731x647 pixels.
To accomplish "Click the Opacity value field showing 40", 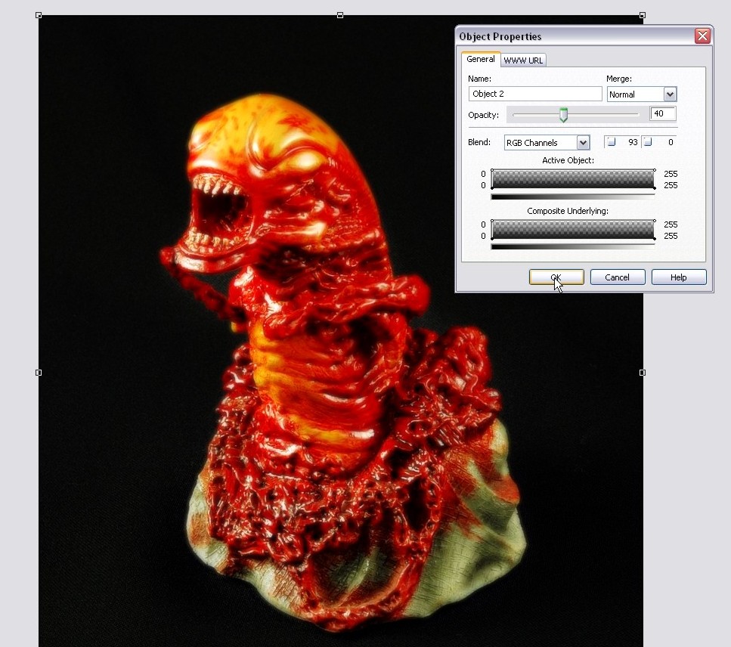I will 662,113.
